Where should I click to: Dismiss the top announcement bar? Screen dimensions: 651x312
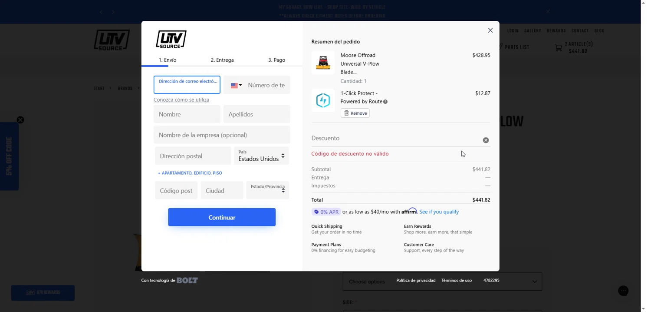coord(548,12)
